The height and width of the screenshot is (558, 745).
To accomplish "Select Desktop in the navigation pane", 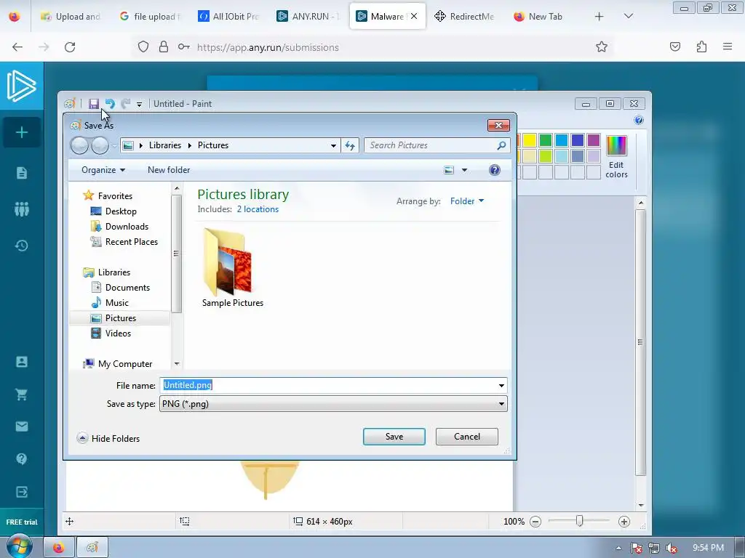I will pos(121,211).
